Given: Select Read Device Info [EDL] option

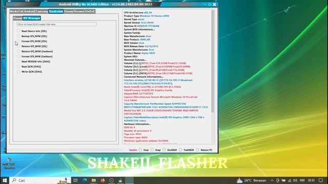Looking at the screenshot, I should pos(32,31).
